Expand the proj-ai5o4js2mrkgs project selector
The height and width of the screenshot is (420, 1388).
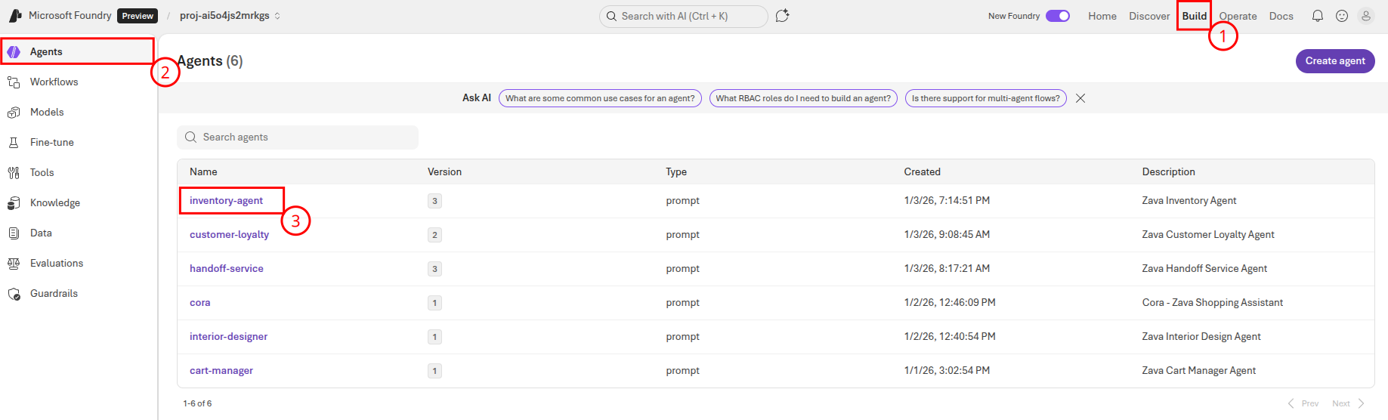tap(230, 16)
